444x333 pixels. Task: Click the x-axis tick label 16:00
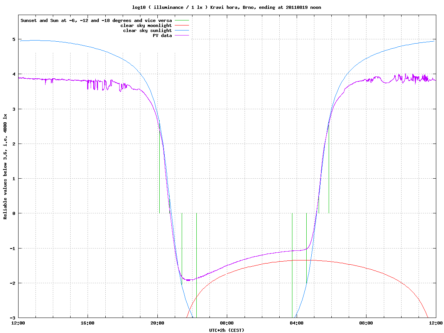[88, 323]
